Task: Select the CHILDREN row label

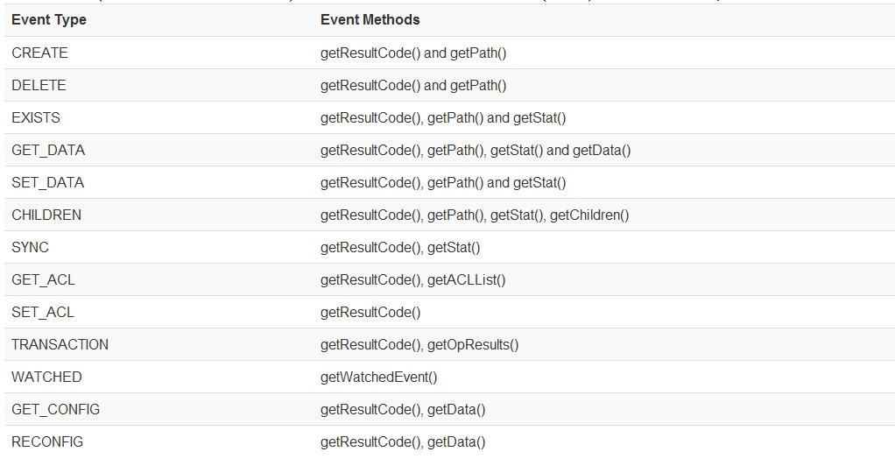Action: (x=46, y=215)
